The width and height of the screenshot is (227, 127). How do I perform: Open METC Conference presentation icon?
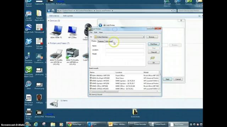click(39, 58)
